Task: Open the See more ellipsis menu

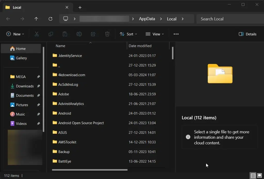Action: tap(176, 34)
